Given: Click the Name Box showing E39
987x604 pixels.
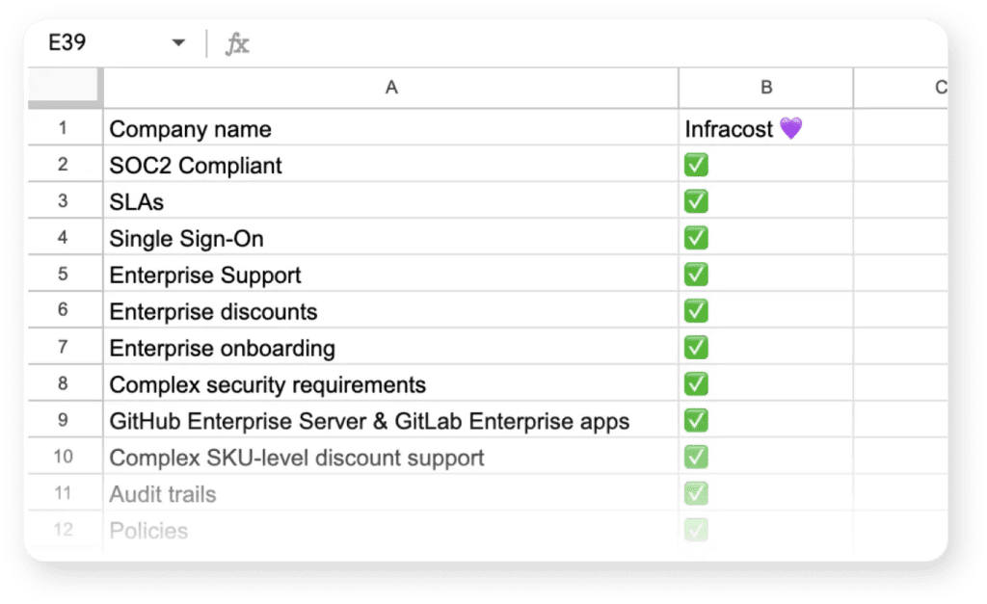Looking at the screenshot, I should 67,42.
